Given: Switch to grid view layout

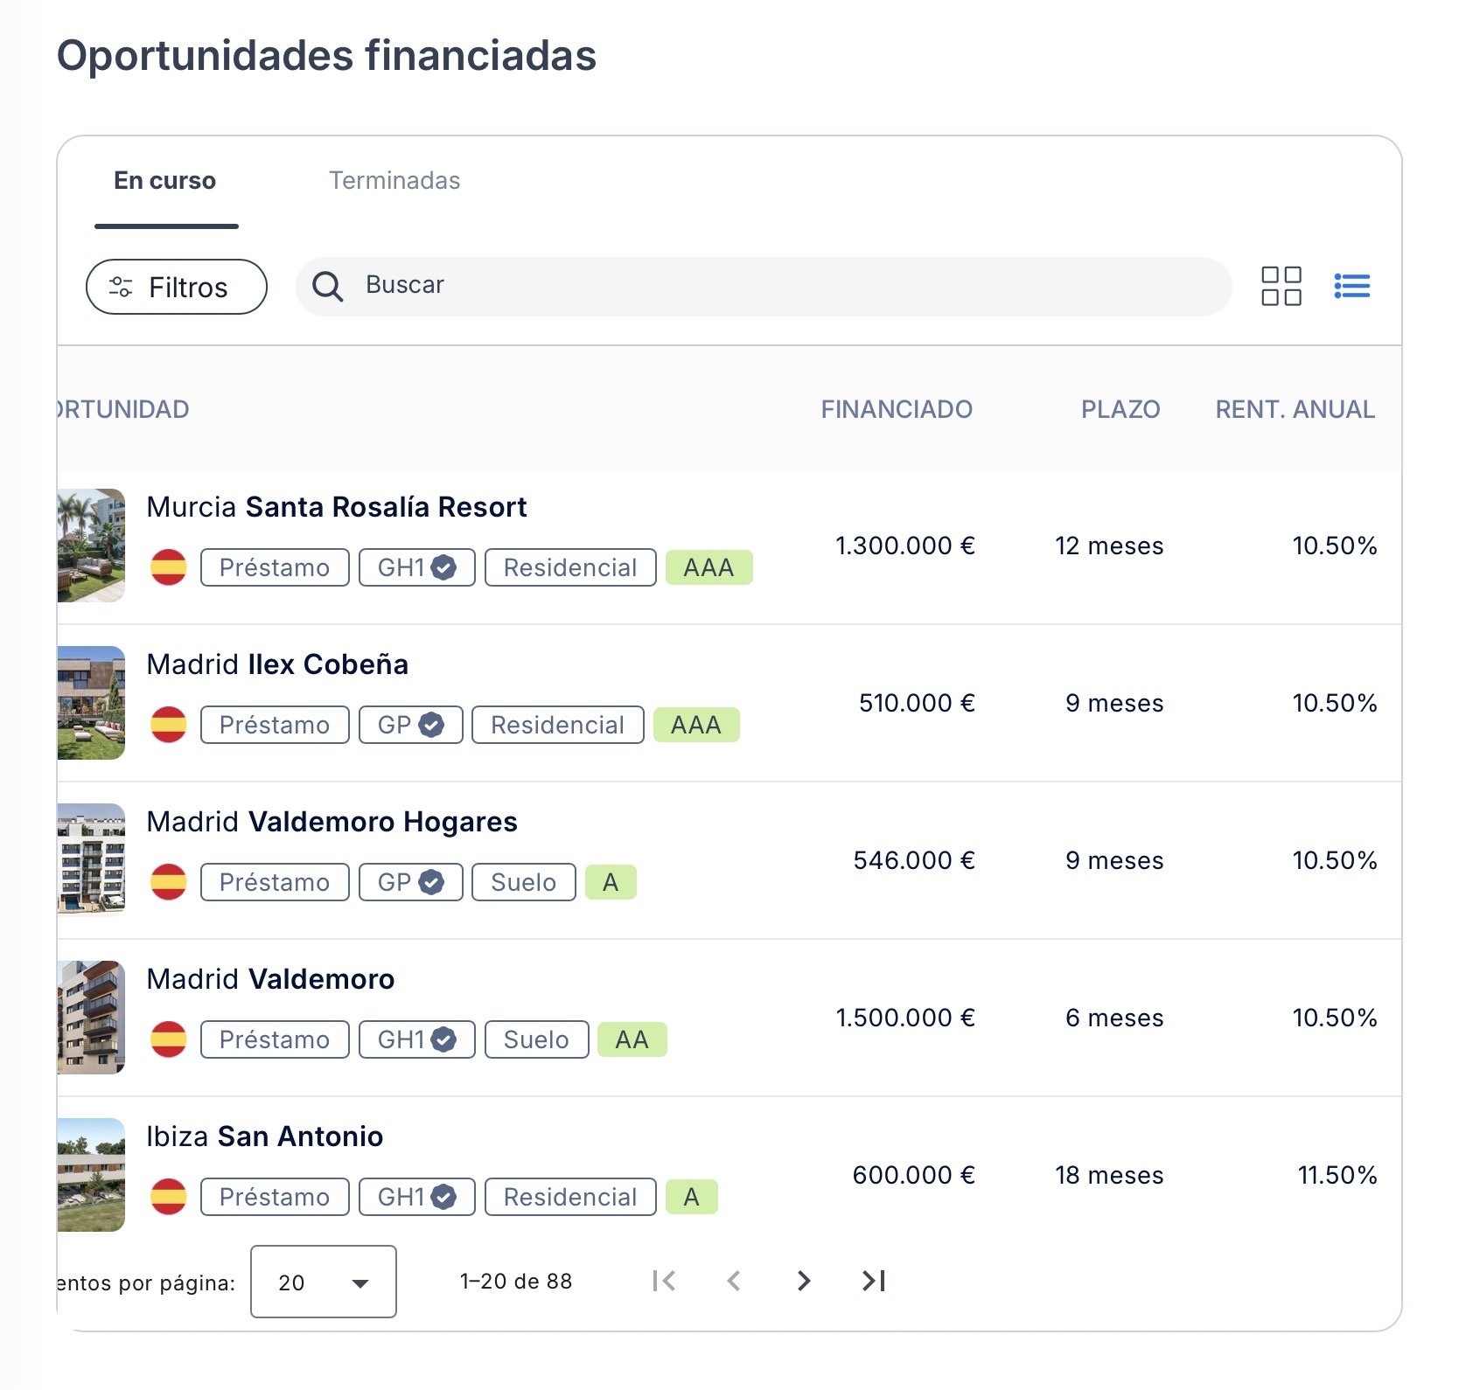Looking at the screenshot, I should point(1281,286).
